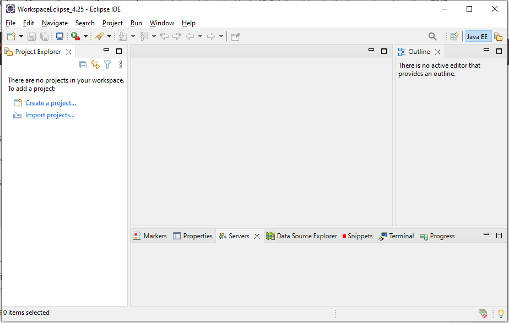Expand the Forward history dropdown arrow
The width and height of the screenshot is (509, 323).
(x=221, y=36)
